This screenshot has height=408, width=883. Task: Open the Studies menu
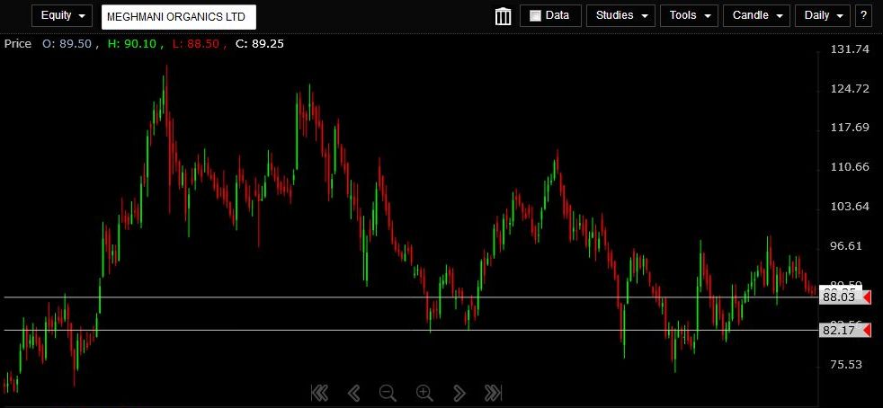click(620, 15)
